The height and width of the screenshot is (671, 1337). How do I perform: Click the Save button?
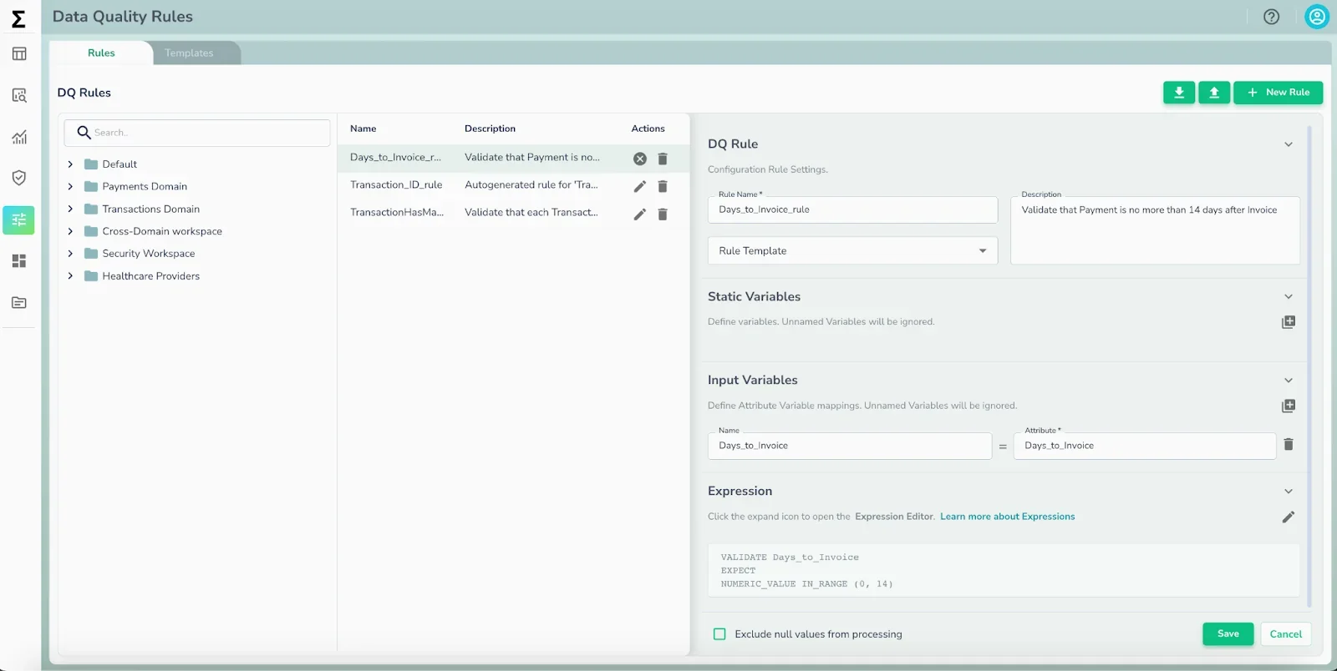pos(1228,634)
